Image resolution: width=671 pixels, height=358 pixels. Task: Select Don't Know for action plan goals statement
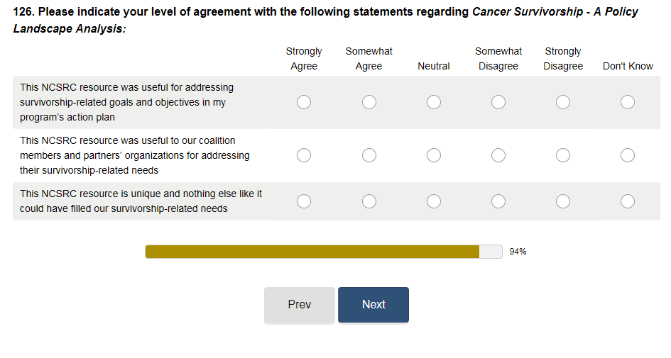pyautogui.click(x=628, y=102)
